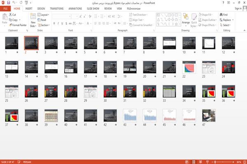
Task: Toggle Italic formatting button
Action: tap(58, 23)
